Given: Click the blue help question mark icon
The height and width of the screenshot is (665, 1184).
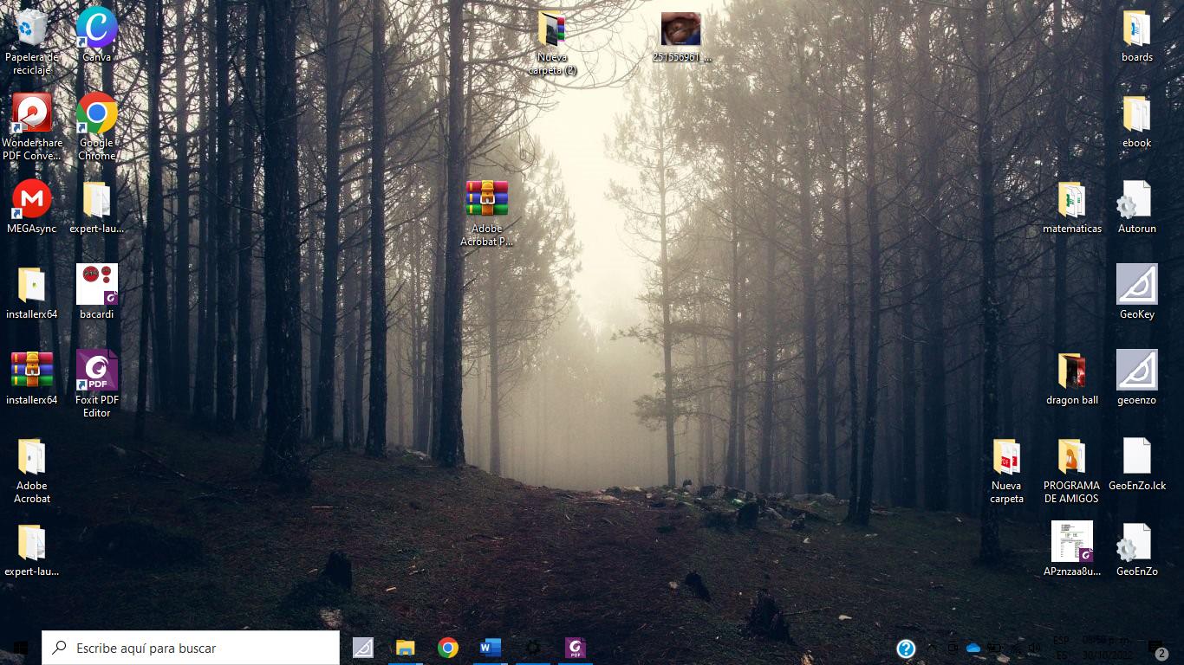Looking at the screenshot, I should (906, 649).
